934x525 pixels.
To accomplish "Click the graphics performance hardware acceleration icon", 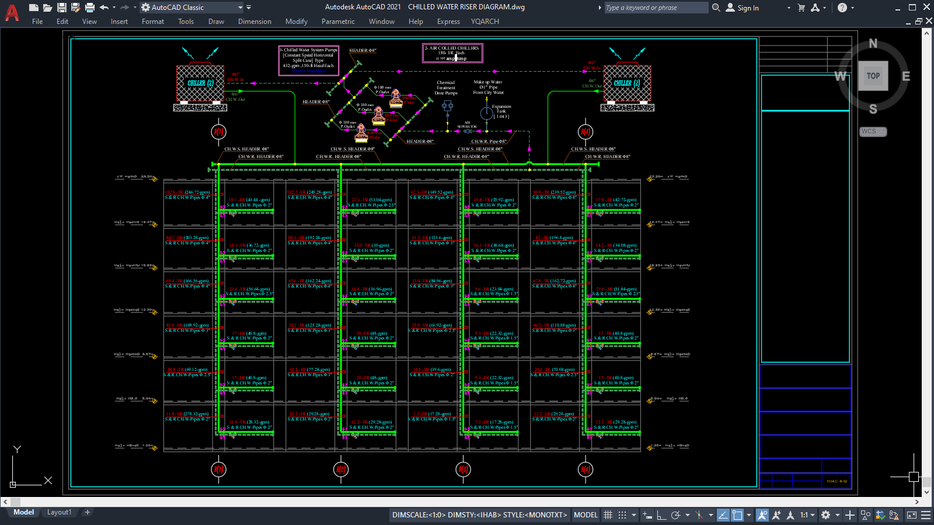I will pos(880,515).
